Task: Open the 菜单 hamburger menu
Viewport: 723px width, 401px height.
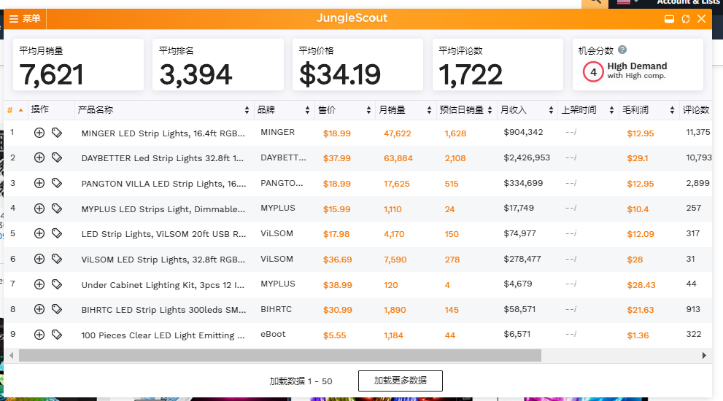Action: pos(25,19)
